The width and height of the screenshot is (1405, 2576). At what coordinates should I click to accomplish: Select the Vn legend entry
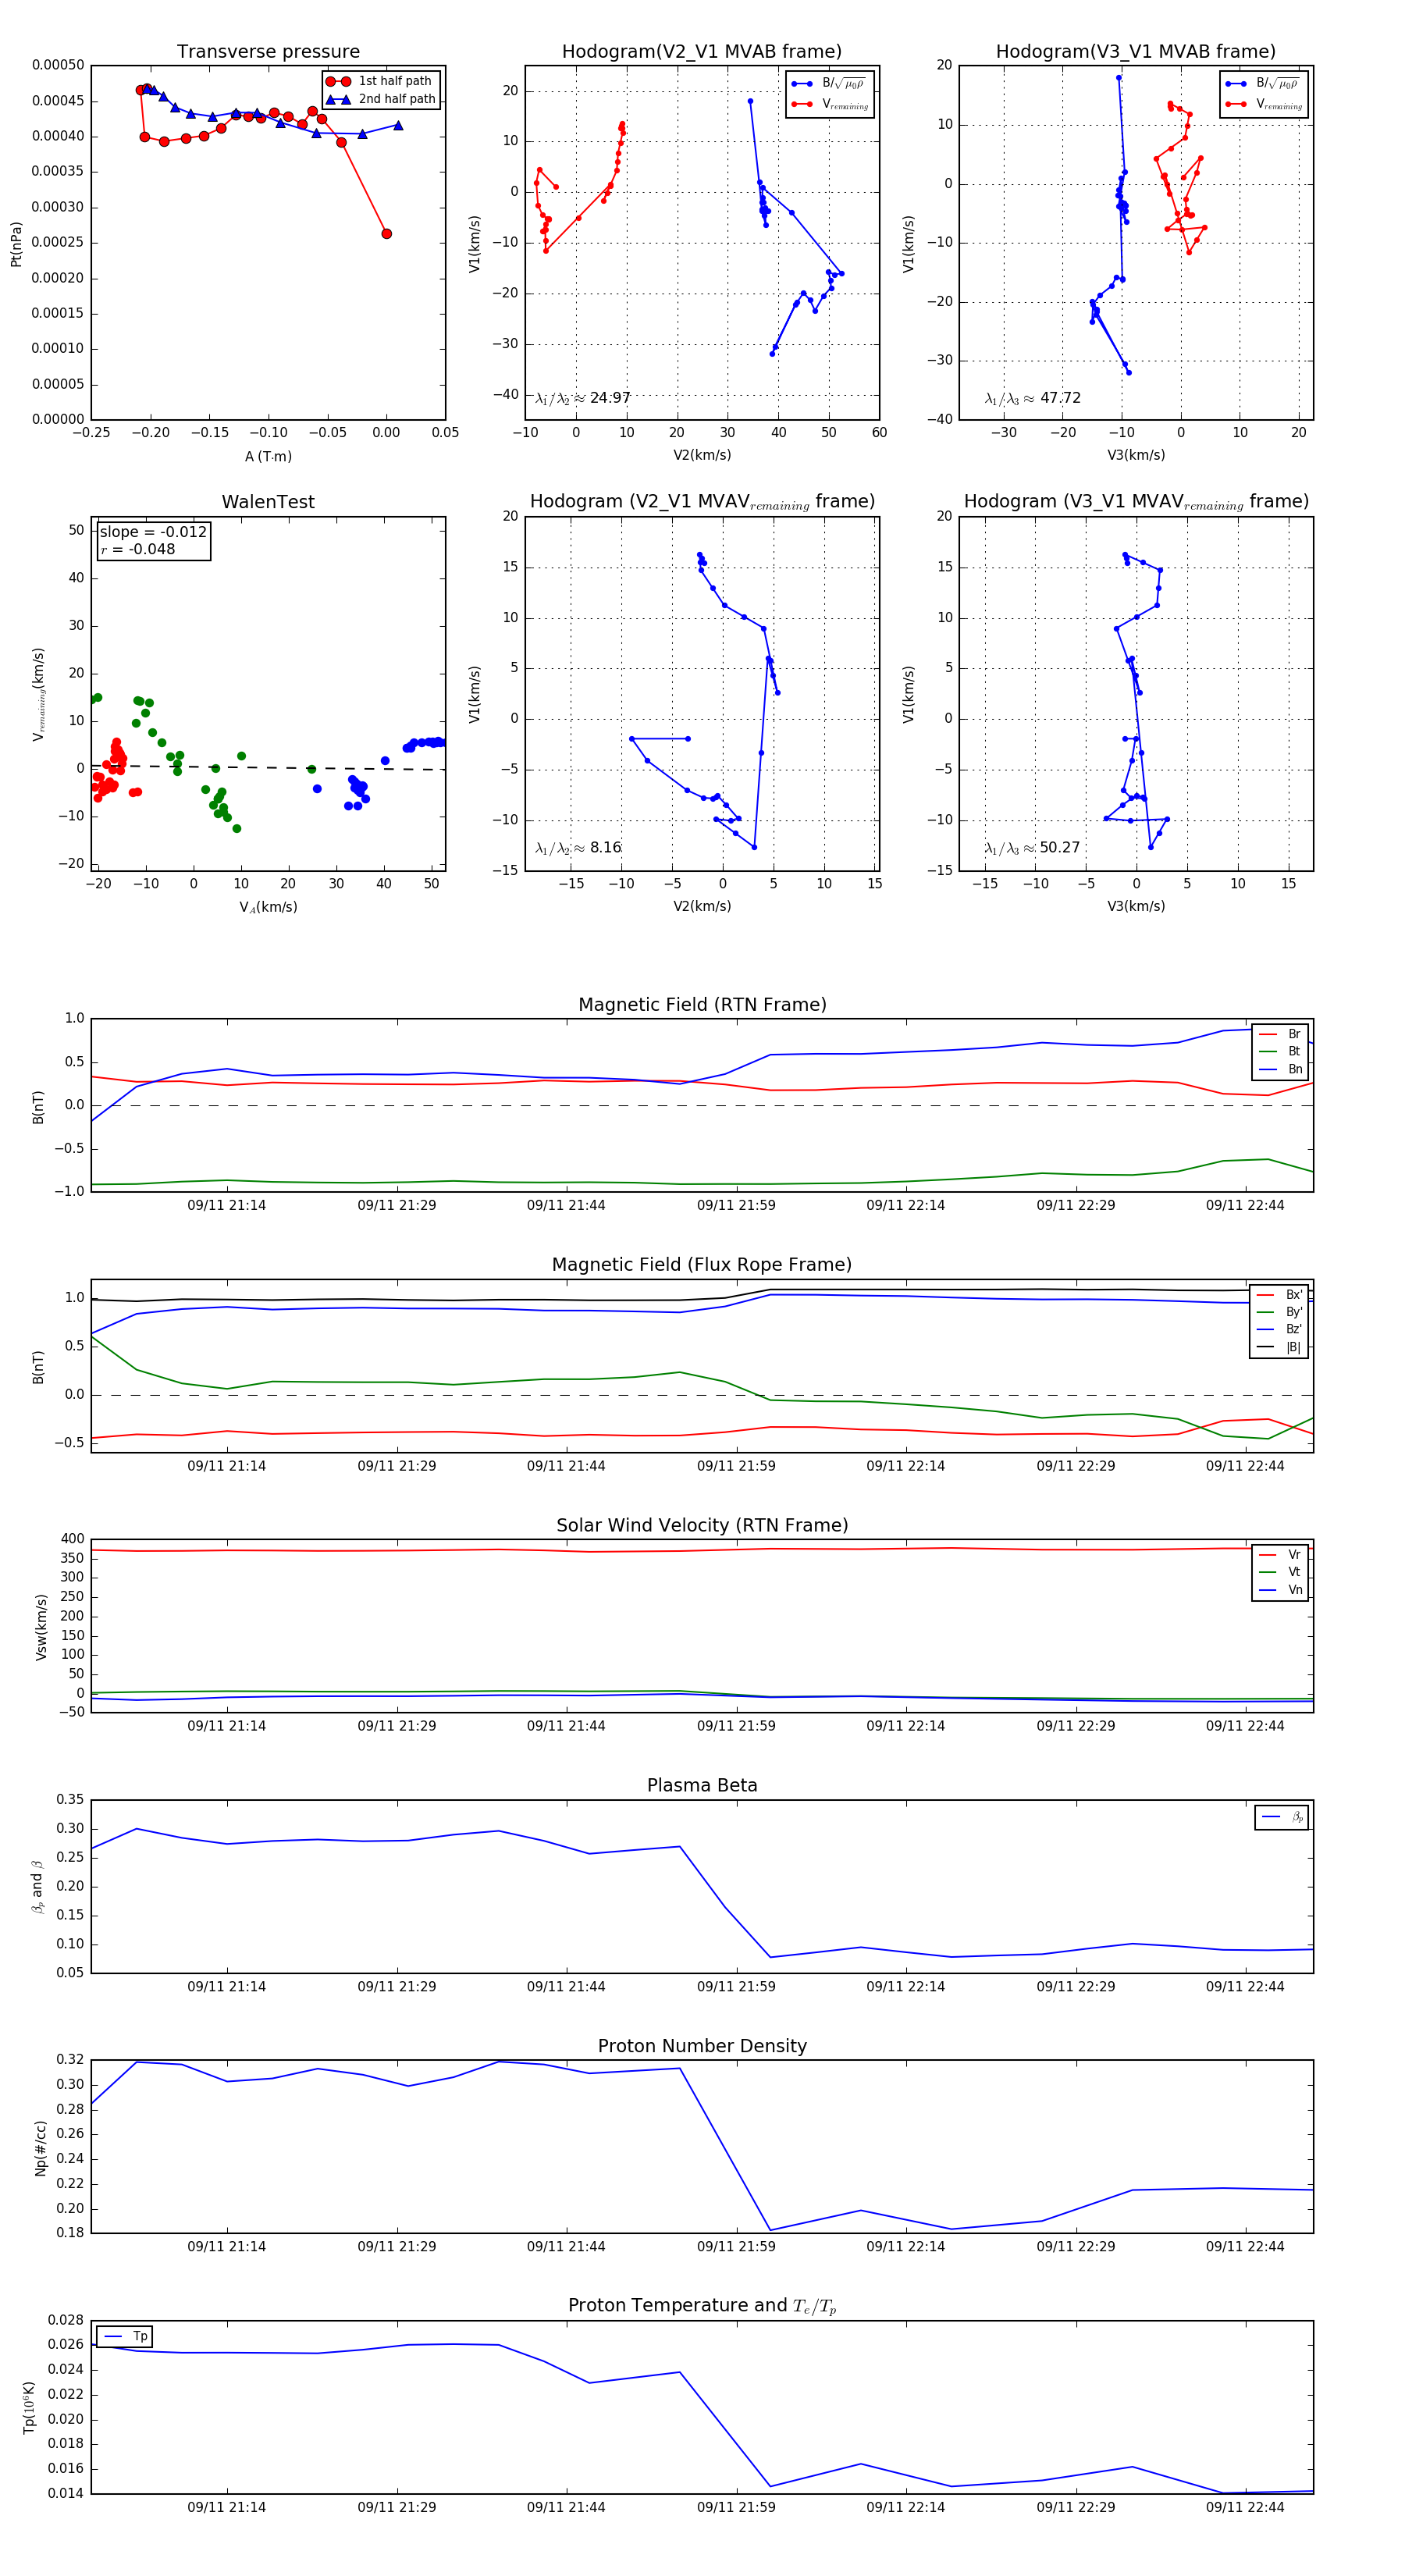point(1280,1590)
